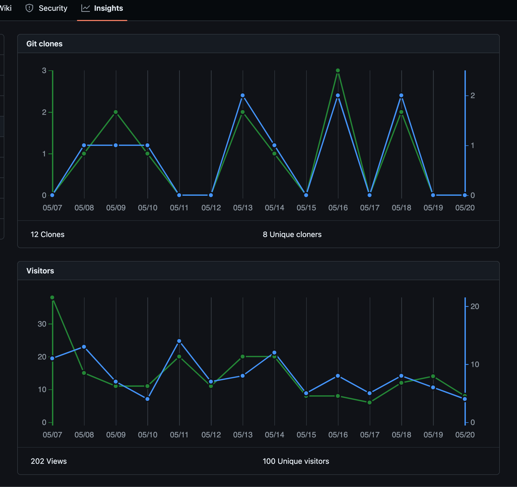Screen dimensions: 517x487
Task: Click the blue unique visitors point on 05/08
Action: point(84,347)
